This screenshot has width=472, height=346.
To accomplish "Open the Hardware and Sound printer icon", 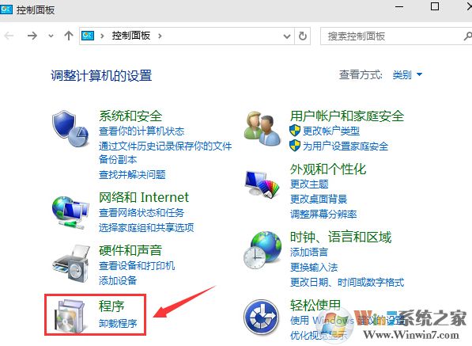I will point(71,264).
